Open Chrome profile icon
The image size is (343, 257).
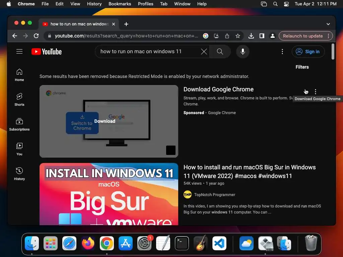pyautogui.click(x=273, y=36)
